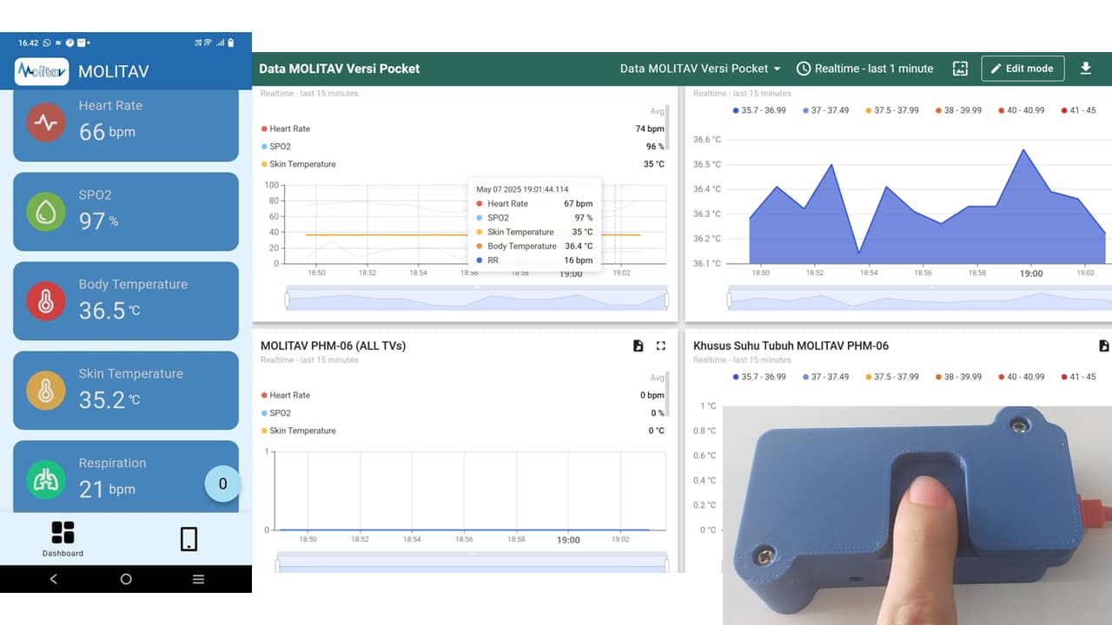Tap the Respiration lungs icon

(45, 477)
